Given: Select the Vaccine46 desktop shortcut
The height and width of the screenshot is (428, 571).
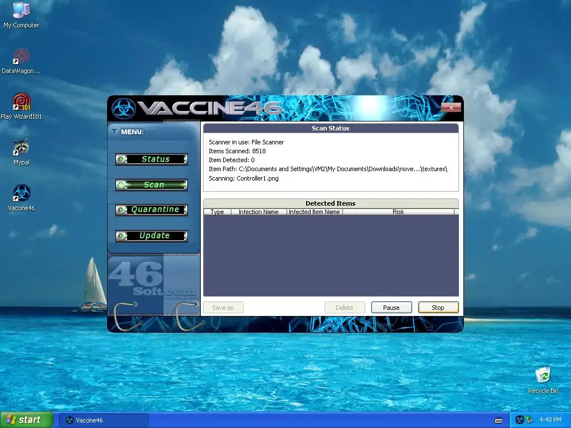Looking at the screenshot, I should point(21,198).
